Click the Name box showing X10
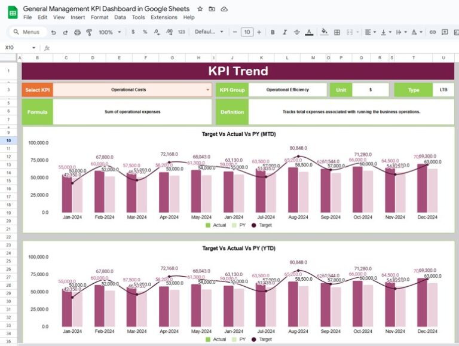This screenshot has height=346, width=459. tap(17, 47)
